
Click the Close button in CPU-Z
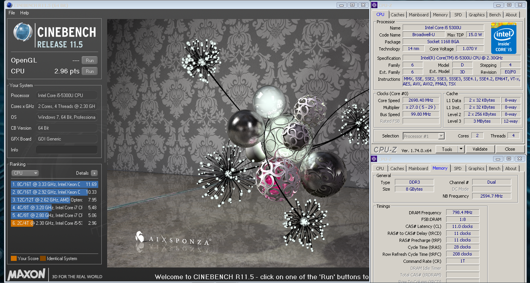[510, 149]
